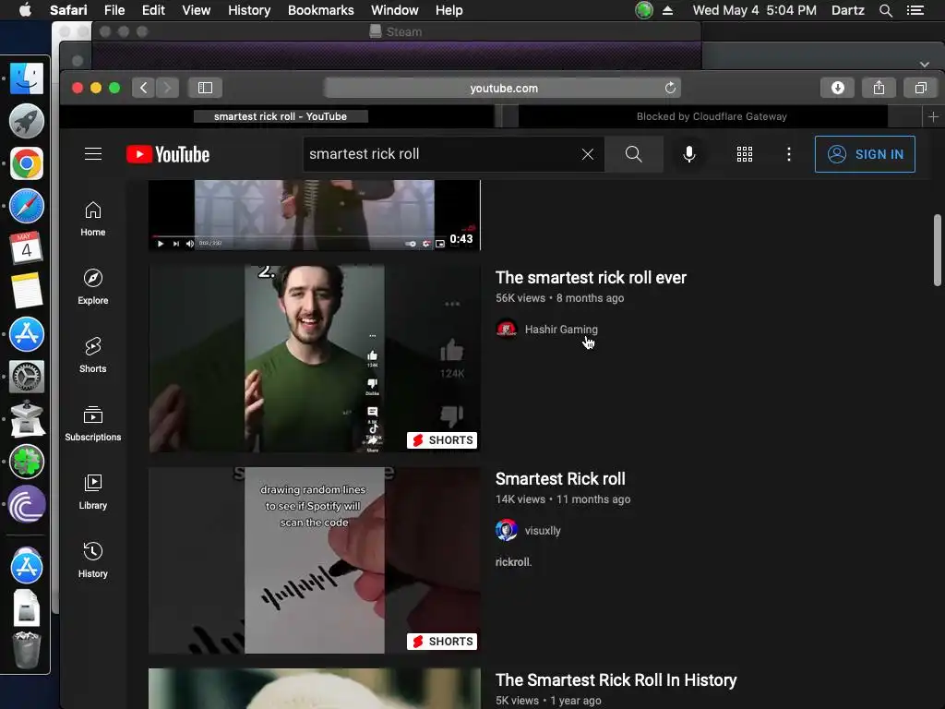Open Notification Center list icon
This screenshot has width=945, height=709.
[915, 10]
